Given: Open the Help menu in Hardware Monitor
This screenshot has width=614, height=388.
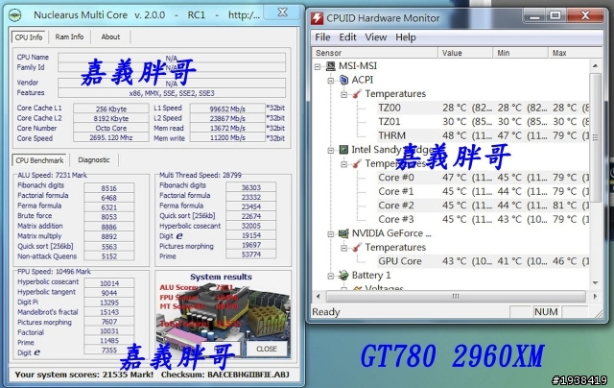Looking at the screenshot, I should click(x=405, y=37).
